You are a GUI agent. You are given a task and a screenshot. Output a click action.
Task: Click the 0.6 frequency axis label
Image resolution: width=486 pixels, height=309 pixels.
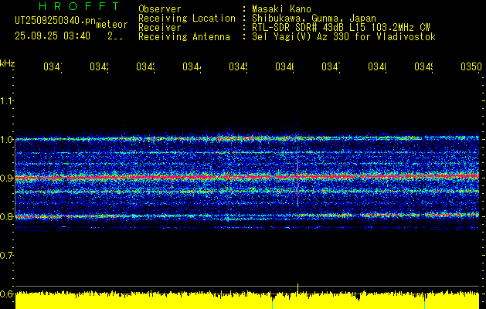coord(7,294)
